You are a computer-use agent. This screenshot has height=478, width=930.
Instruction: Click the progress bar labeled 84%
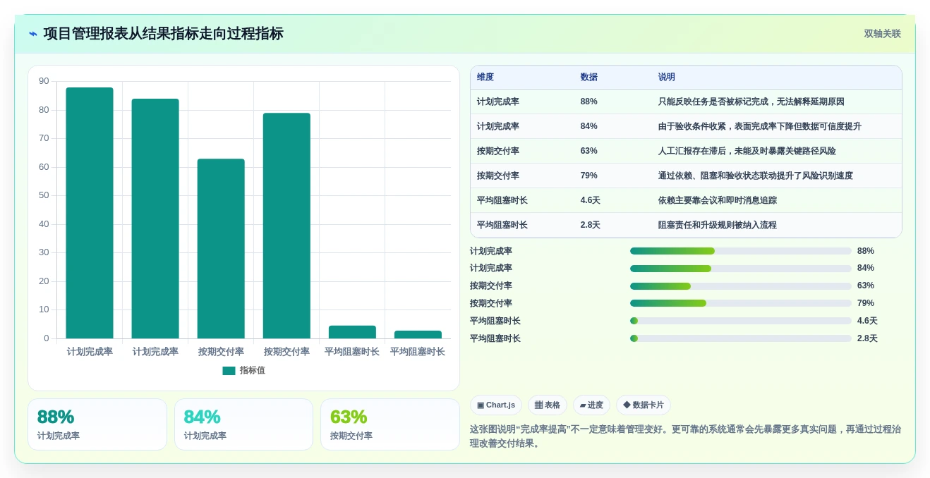click(x=741, y=269)
